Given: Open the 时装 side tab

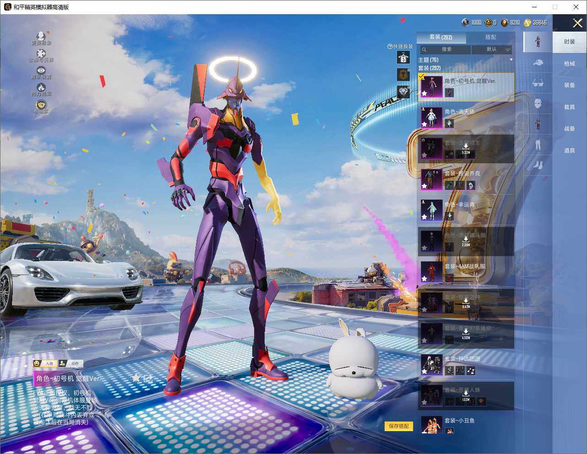Looking at the screenshot, I should (570, 42).
